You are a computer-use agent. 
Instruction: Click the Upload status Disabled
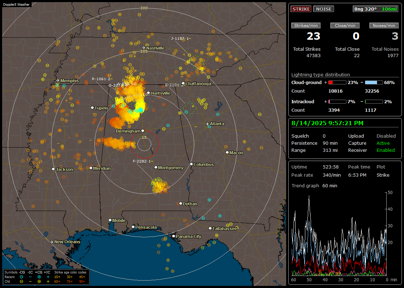(x=386, y=136)
